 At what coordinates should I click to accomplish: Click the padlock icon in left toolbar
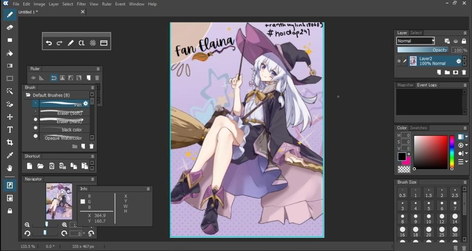coord(10,211)
